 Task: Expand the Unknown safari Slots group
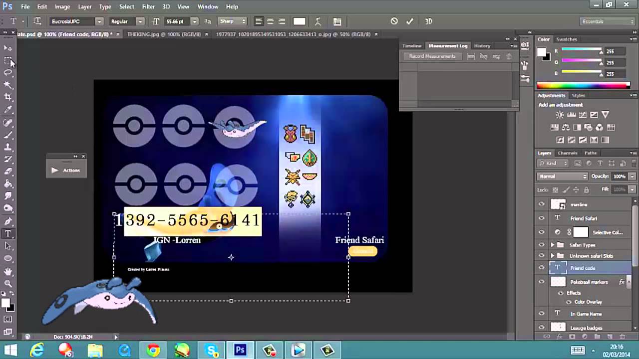coord(553,255)
